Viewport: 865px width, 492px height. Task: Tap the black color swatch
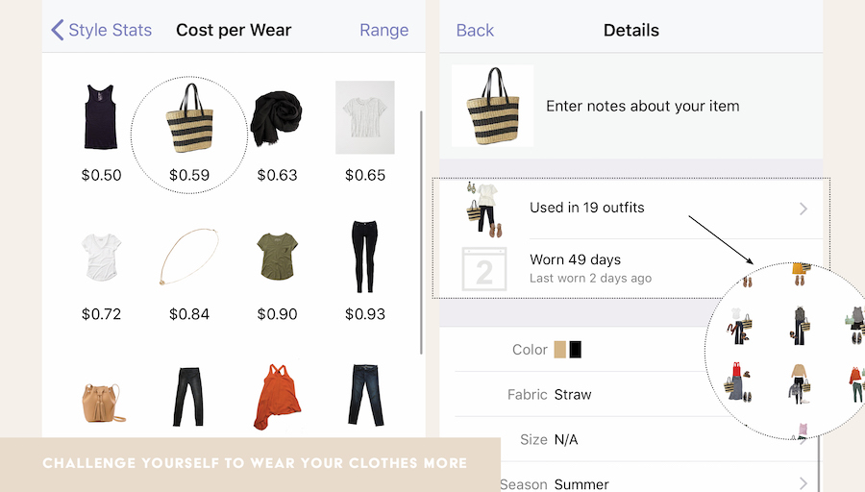pyautogui.click(x=576, y=349)
